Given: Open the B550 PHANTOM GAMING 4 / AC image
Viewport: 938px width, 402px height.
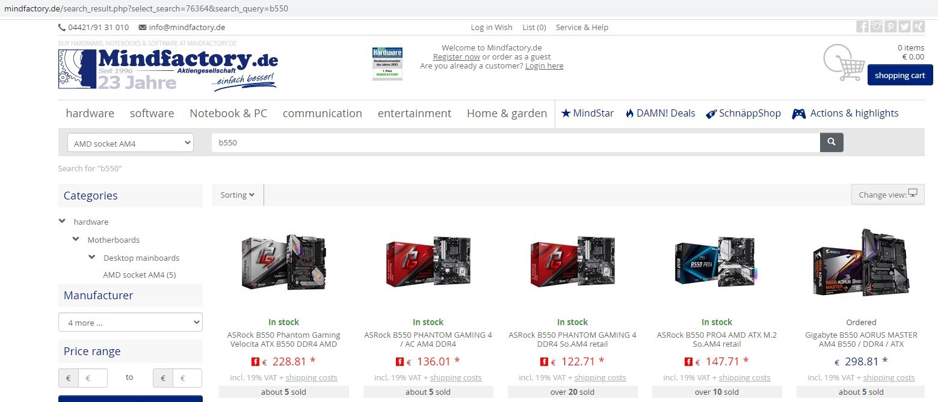Looking at the screenshot, I should (x=428, y=263).
